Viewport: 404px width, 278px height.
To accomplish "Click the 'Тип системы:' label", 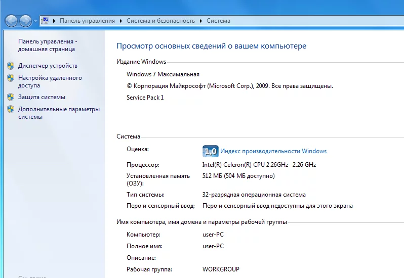I will coord(145,195).
